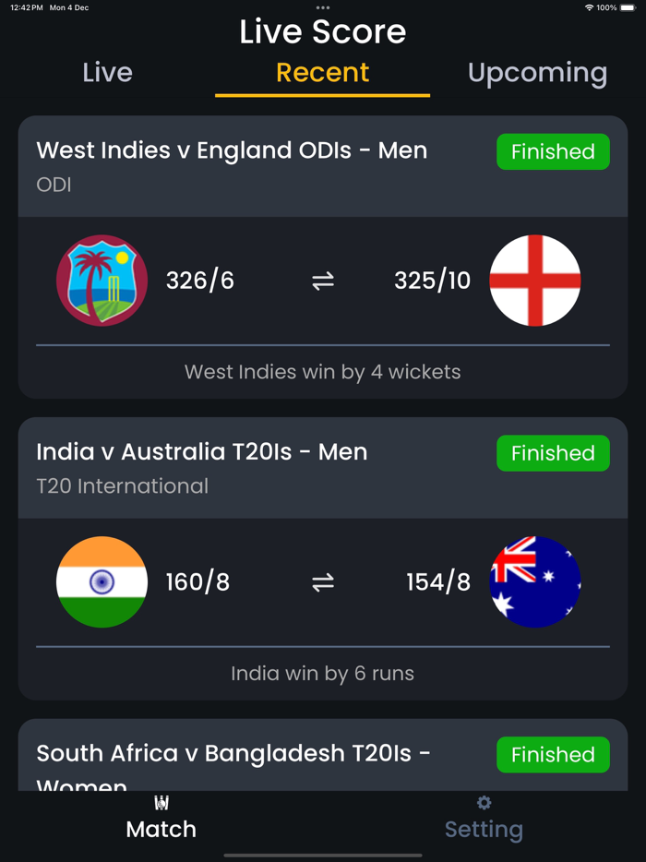646x862 pixels.
Task: Select the Recent tab
Action: pos(322,72)
